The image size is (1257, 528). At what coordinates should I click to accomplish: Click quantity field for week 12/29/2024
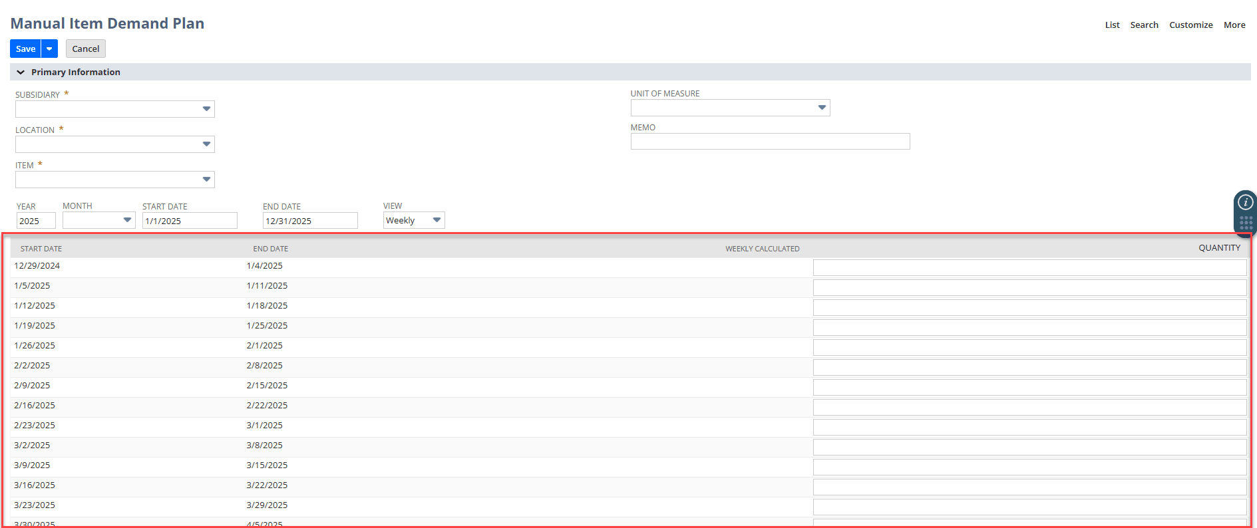click(x=1029, y=267)
